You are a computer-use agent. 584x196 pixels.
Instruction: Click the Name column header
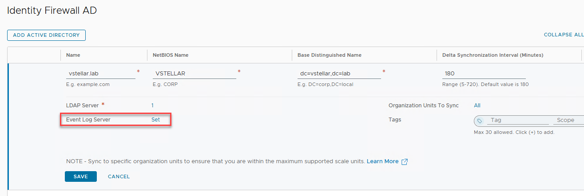point(73,55)
